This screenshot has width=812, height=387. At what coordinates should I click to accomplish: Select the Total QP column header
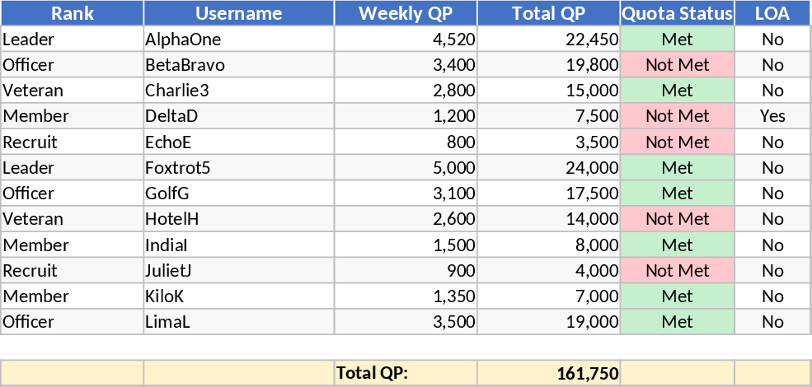pos(548,13)
